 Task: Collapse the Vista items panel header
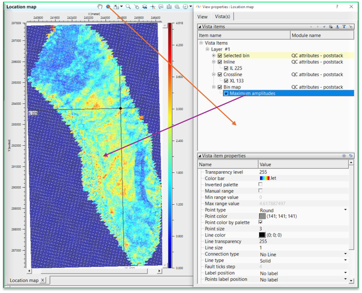point(200,27)
